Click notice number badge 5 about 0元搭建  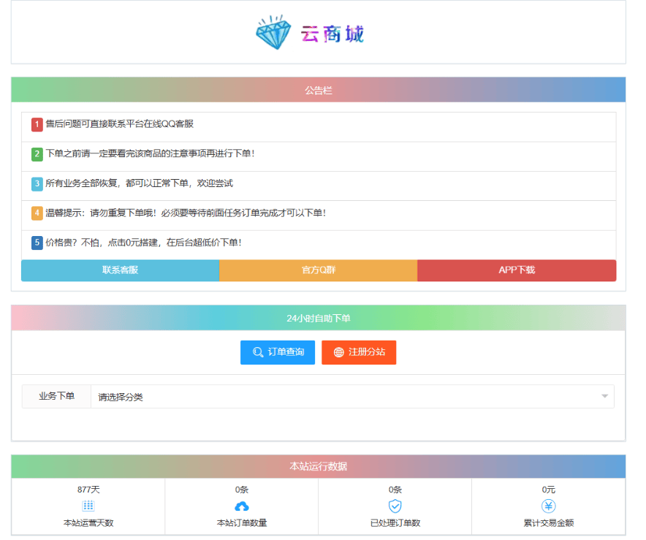tap(37, 241)
